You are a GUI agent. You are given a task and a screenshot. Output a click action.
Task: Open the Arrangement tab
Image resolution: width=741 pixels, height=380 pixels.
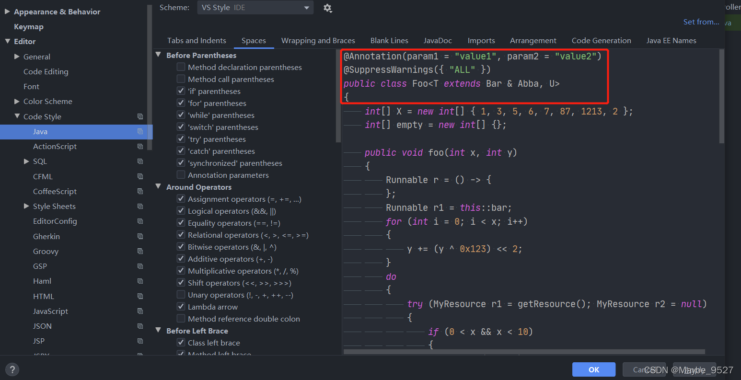533,41
